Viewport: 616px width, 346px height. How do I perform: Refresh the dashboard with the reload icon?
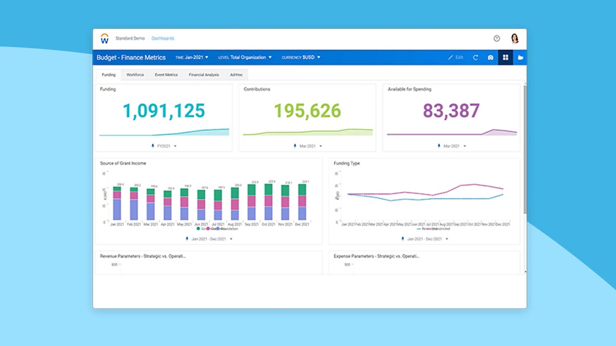click(475, 57)
